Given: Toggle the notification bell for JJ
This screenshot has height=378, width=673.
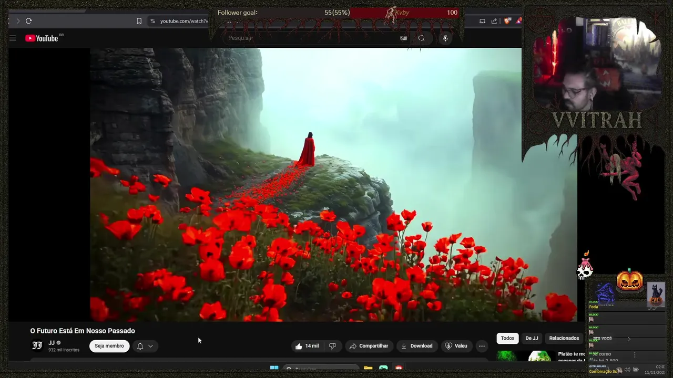Looking at the screenshot, I should coord(140,346).
